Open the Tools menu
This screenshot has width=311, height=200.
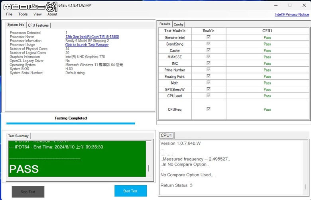23,14
